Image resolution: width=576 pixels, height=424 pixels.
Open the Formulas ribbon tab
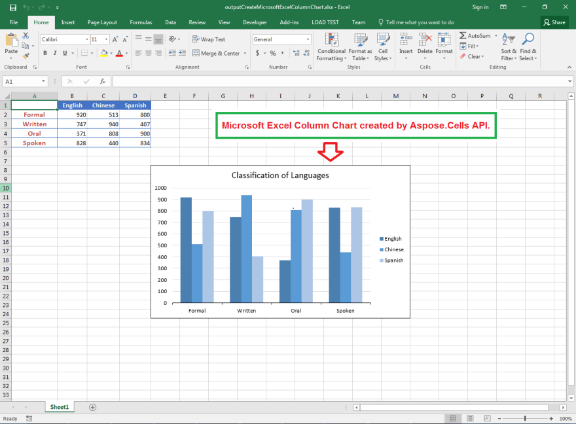[x=141, y=22]
